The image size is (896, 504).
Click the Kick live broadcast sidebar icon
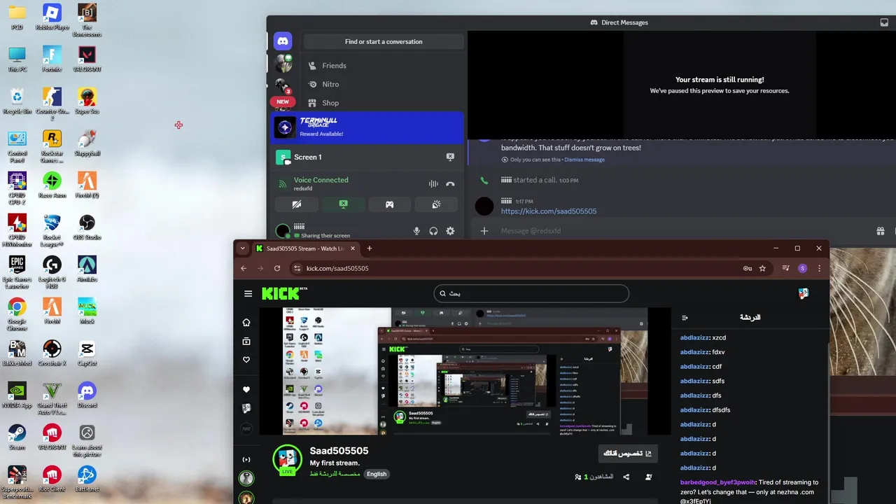click(x=246, y=460)
